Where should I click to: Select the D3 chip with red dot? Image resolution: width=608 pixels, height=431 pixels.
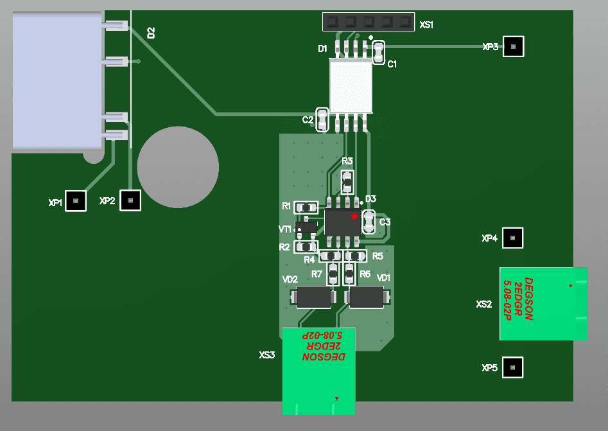[x=343, y=222]
